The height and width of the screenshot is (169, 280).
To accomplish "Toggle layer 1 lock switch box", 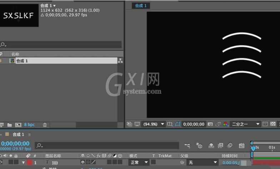I will coord(16,162).
